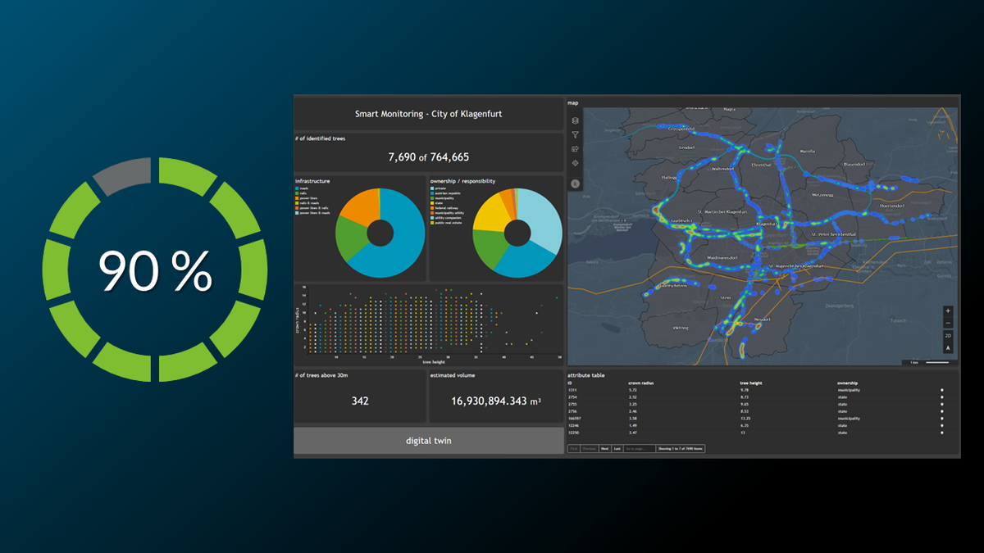984x553 pixels.
Task: Zoom out with the map minus button
Action: (948, 324)
